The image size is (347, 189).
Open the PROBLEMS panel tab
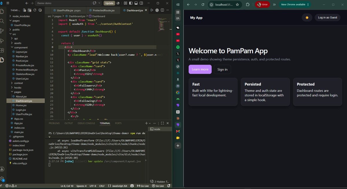(54, 123)
